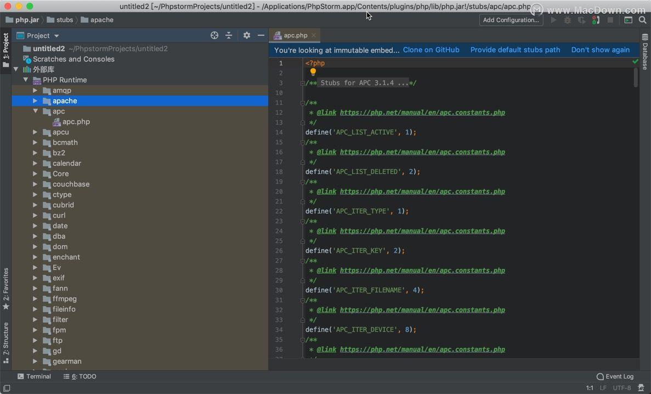Image resolution: width=651 pixels, height=394 pixels.
Task: Open the Structure tool window
Action: point(6,342)
